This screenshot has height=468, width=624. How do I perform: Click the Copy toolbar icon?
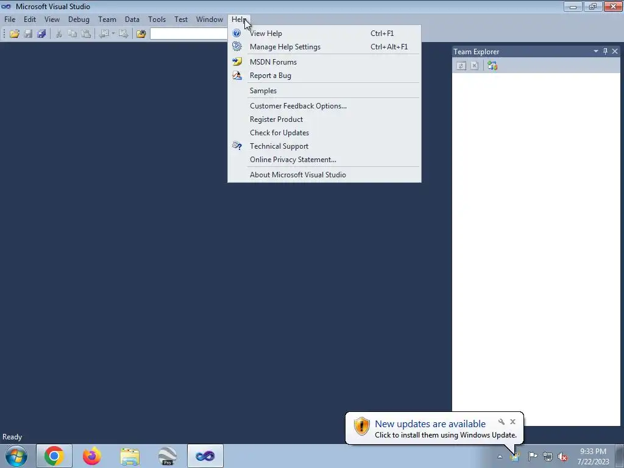point(72,34)
